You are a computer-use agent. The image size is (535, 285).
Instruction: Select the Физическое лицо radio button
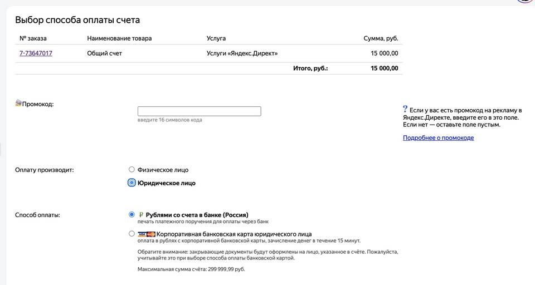pos(132,169)
